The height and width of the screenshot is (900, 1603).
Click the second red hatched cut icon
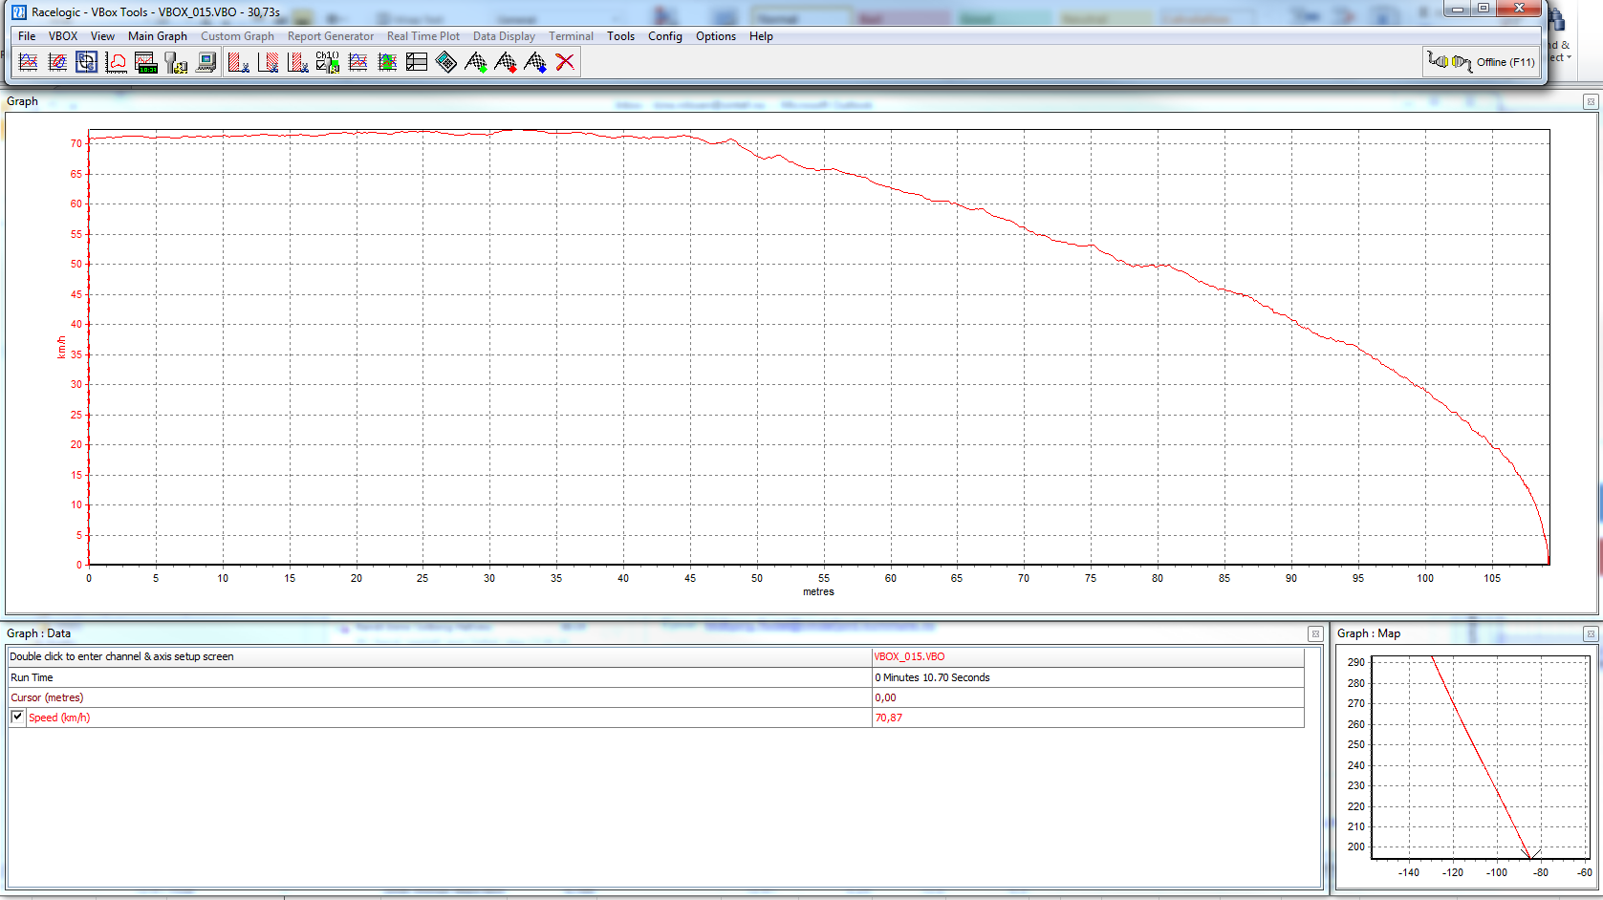[269, 62]
